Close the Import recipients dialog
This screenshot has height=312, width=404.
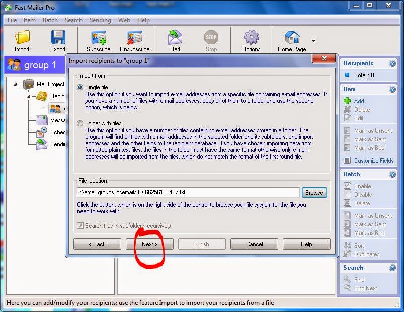point(324,58)
